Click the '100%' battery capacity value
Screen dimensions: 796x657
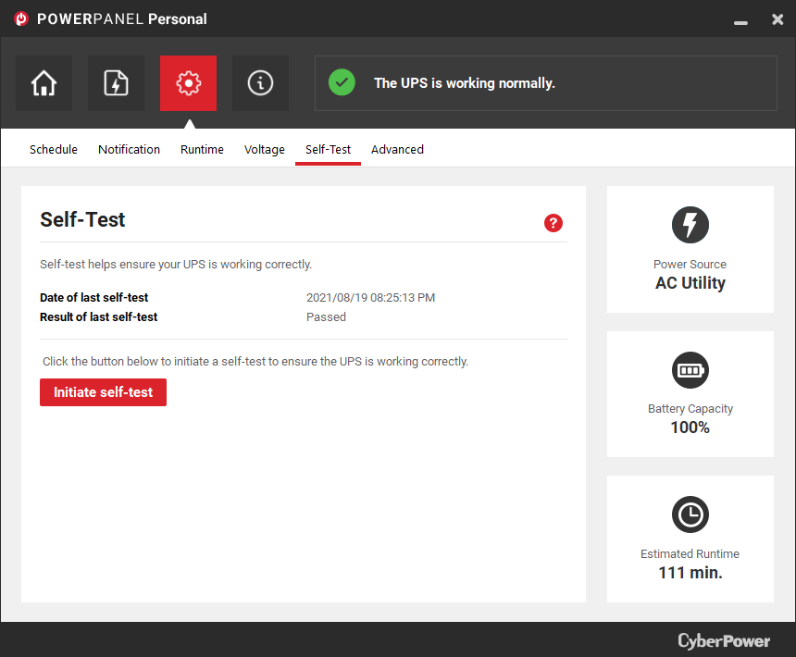[690, 428]
